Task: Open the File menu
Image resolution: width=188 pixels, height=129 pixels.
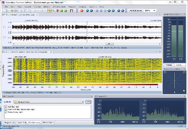Action: [6, 7]
